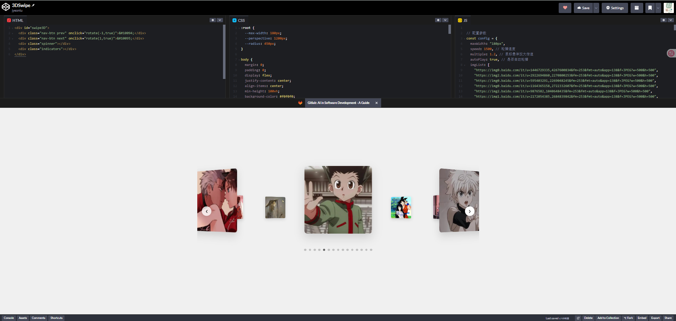Fork this pen
Image resolution: width=676 pixels, height=321 pixels.
click(628, 318)
